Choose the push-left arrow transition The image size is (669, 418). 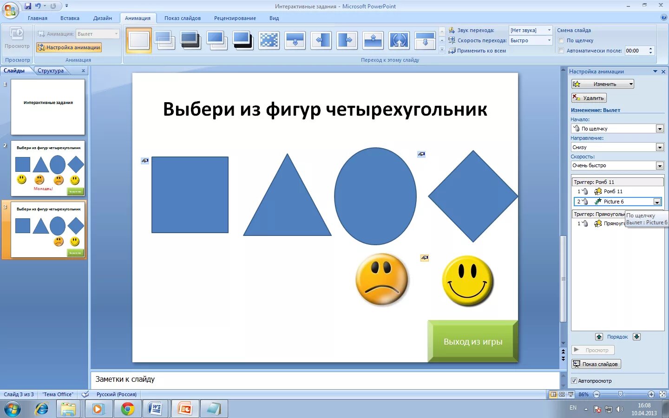pyautogui.click(x=321, y=41)
